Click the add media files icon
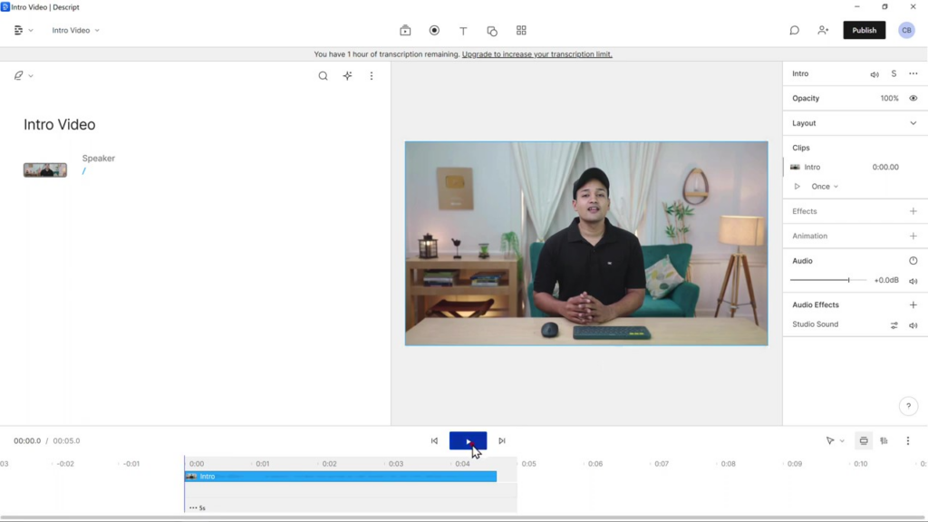 tap(405, 30)
